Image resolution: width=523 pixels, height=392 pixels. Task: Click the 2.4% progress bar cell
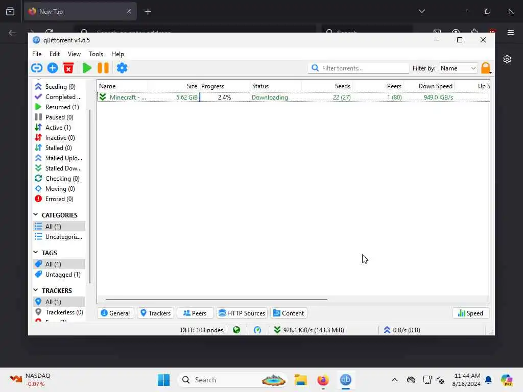pos(225,97)
